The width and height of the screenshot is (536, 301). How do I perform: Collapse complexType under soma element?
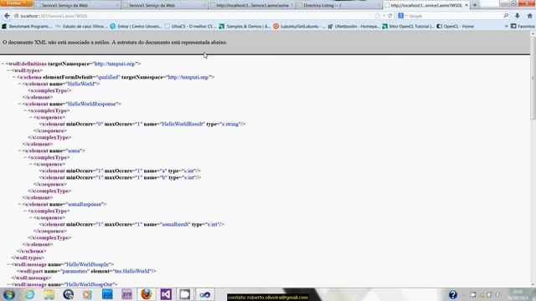(x=24, y=157)
